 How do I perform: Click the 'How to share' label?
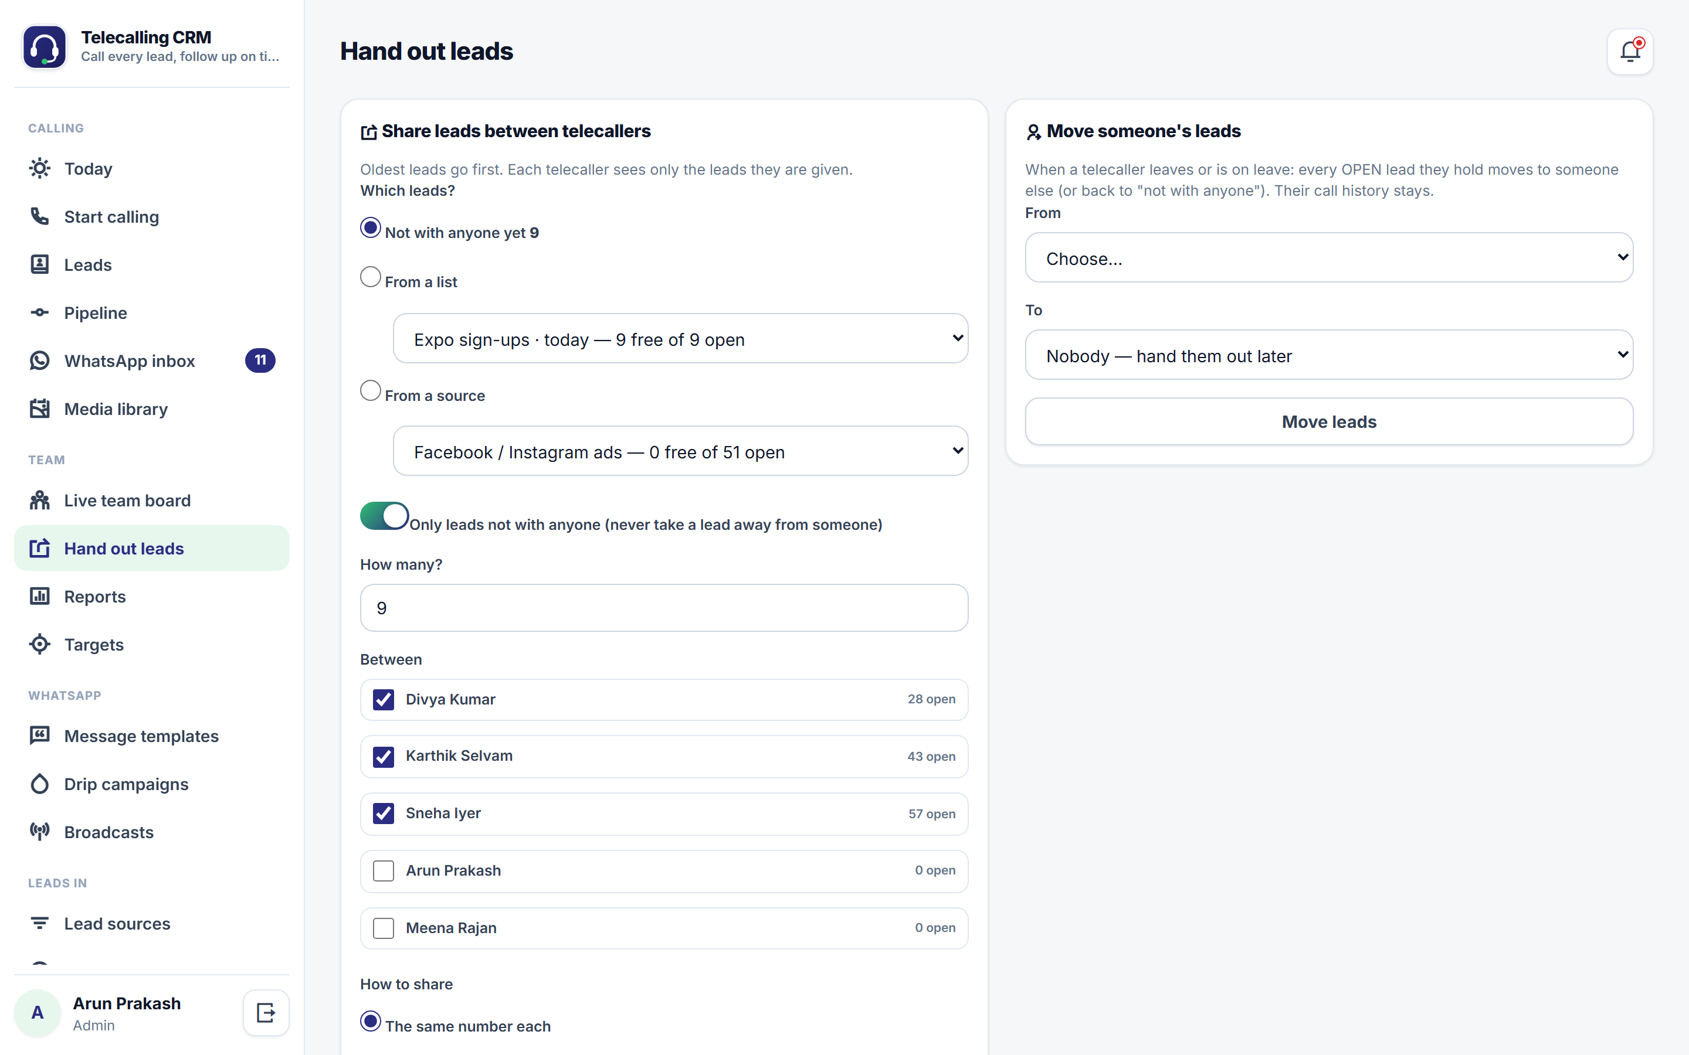tap(406, 984)
